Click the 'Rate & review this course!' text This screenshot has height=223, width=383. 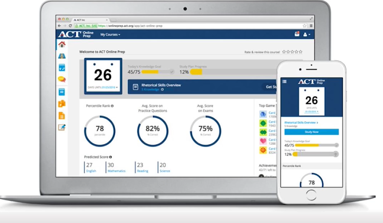262,52
